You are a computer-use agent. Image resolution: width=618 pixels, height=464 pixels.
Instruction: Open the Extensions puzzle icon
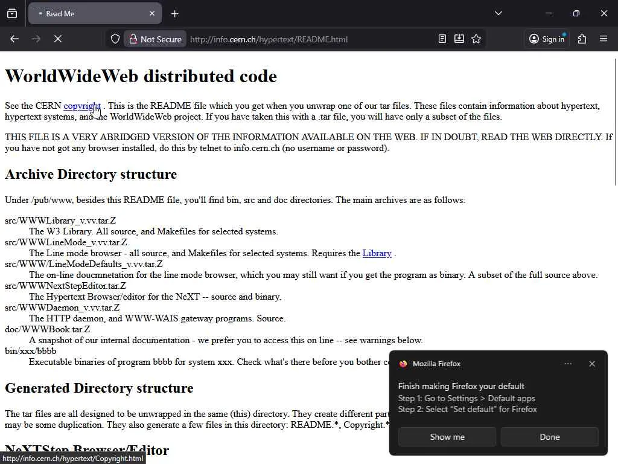[x=582, y=39]
